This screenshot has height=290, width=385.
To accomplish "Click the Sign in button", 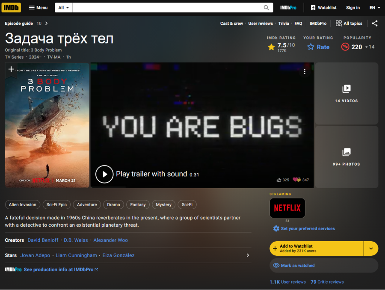I will click(353, 8).
